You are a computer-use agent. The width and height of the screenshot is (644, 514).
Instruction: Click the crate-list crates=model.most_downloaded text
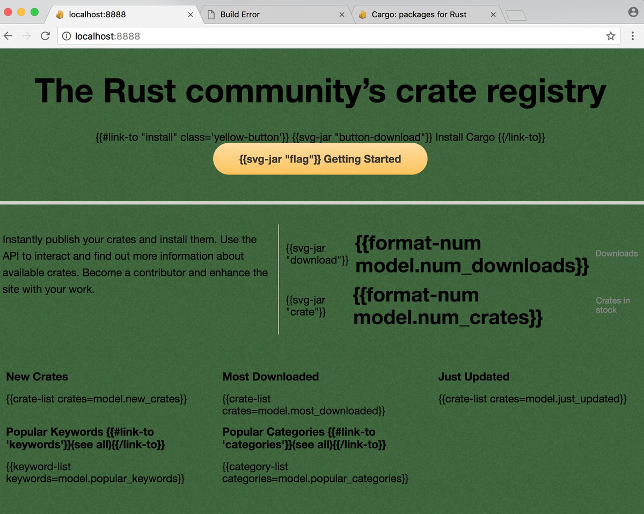click(x=304, y=405)
